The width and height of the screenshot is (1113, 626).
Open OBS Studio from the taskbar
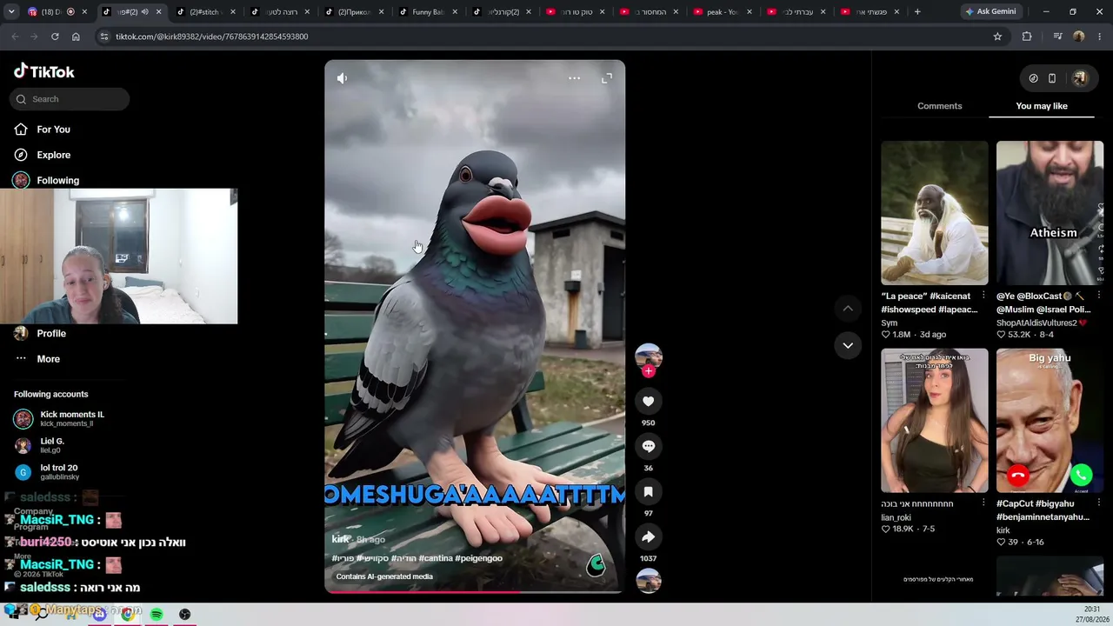[x=184, y=614]
